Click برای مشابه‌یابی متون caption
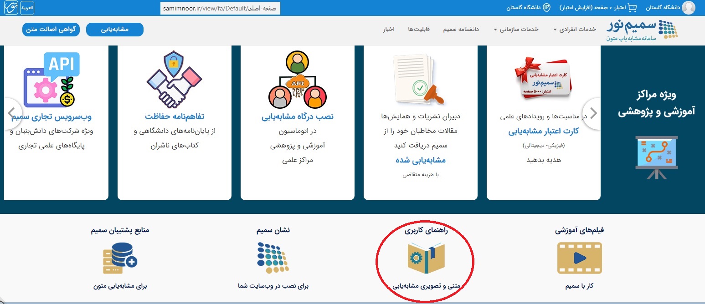The height and width of the screenshot is (304, 705). 120,287
